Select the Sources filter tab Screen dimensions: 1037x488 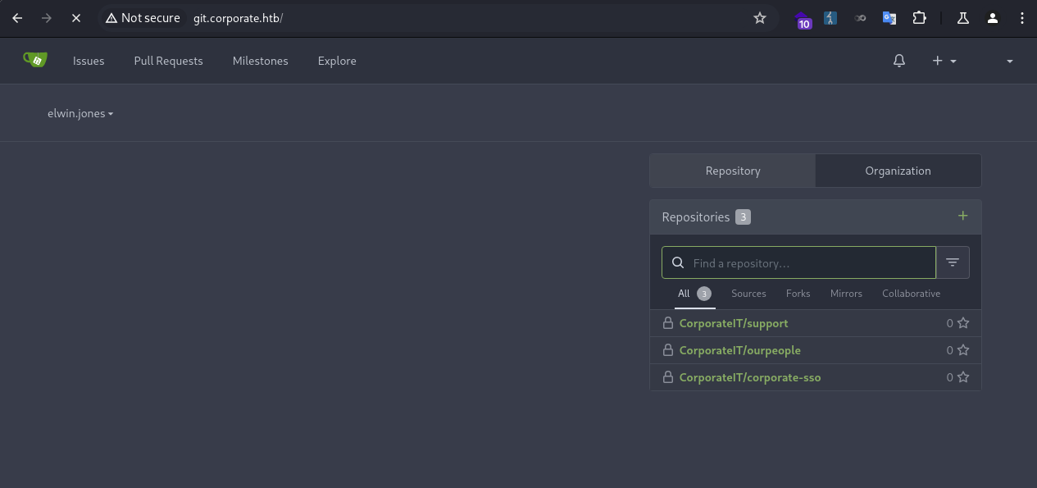(748, 294)
